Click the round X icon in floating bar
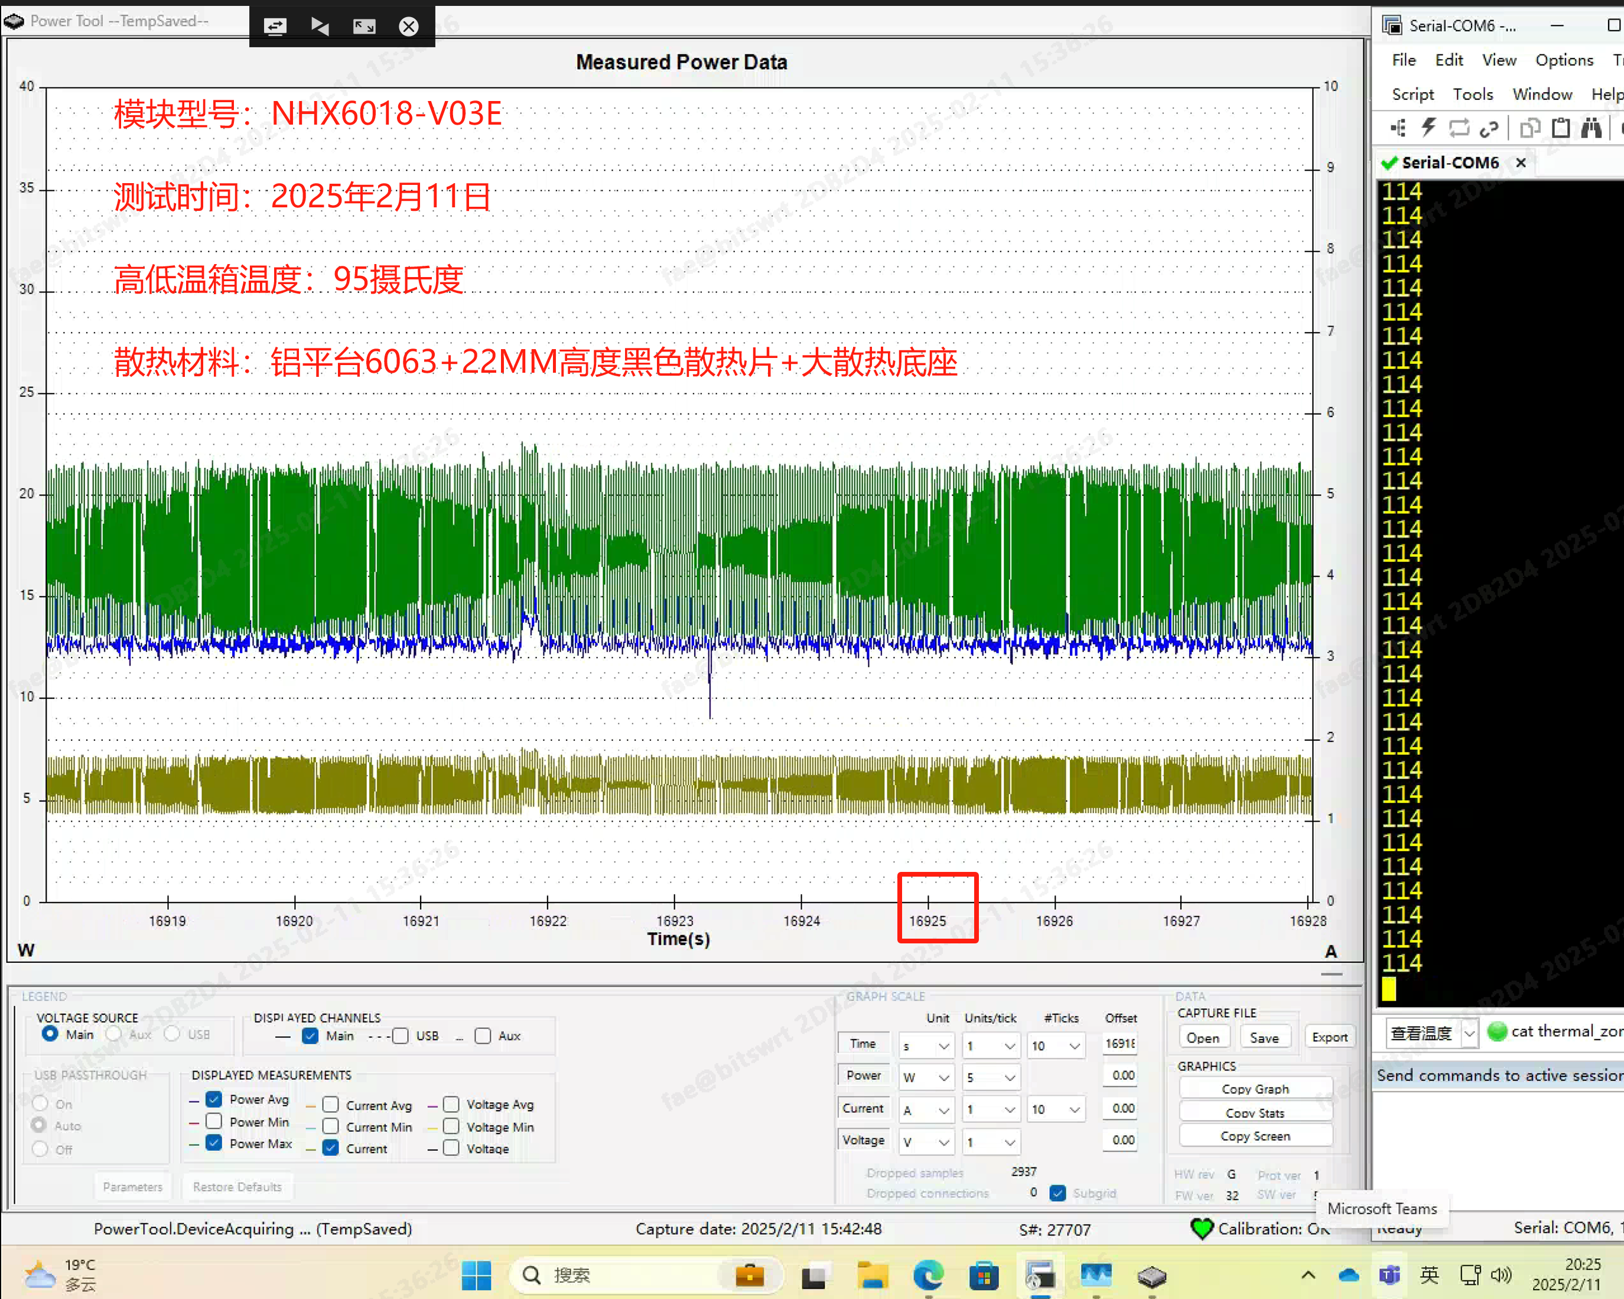The height and width of the screenshot is (1299, 1624). point(408,27)
